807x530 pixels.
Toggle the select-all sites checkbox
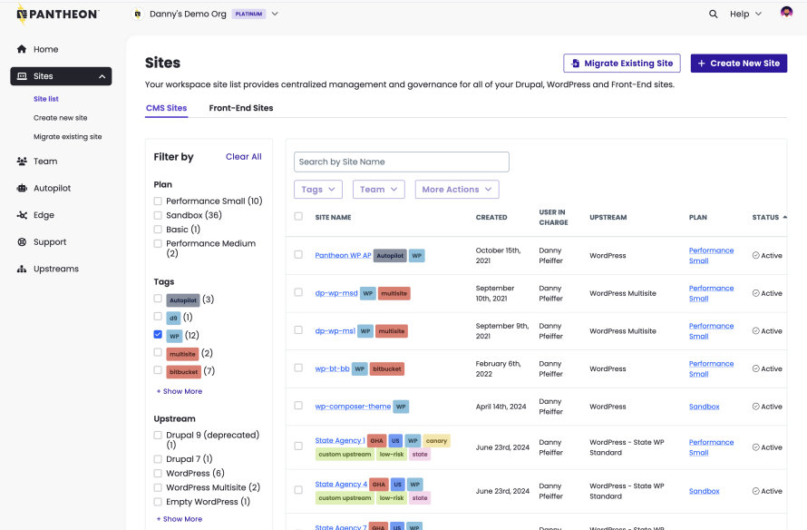point(298,216)
